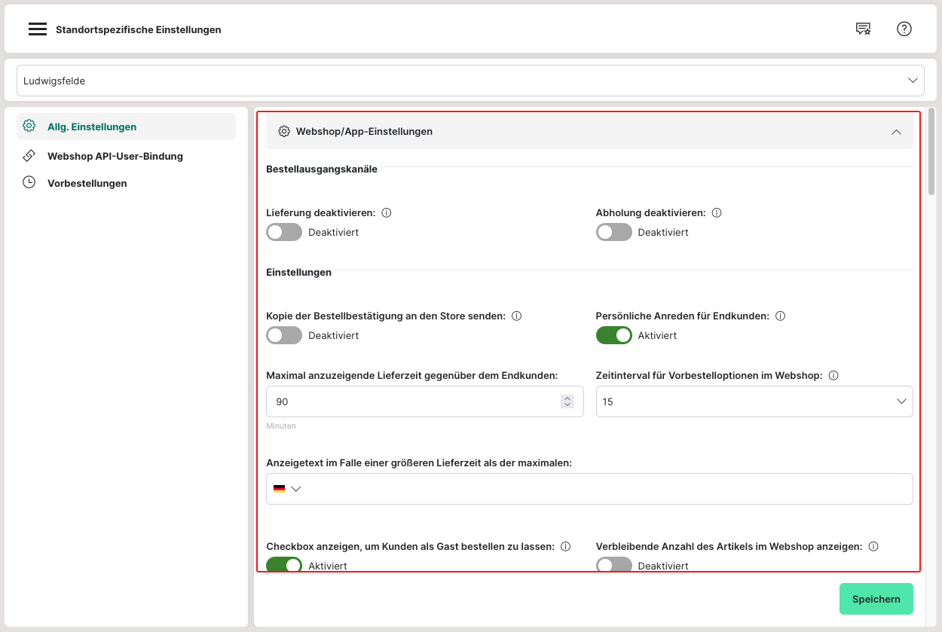This screenshot has height=632, width=942.
Task: Open the German flag language selector
Action: 287,489
